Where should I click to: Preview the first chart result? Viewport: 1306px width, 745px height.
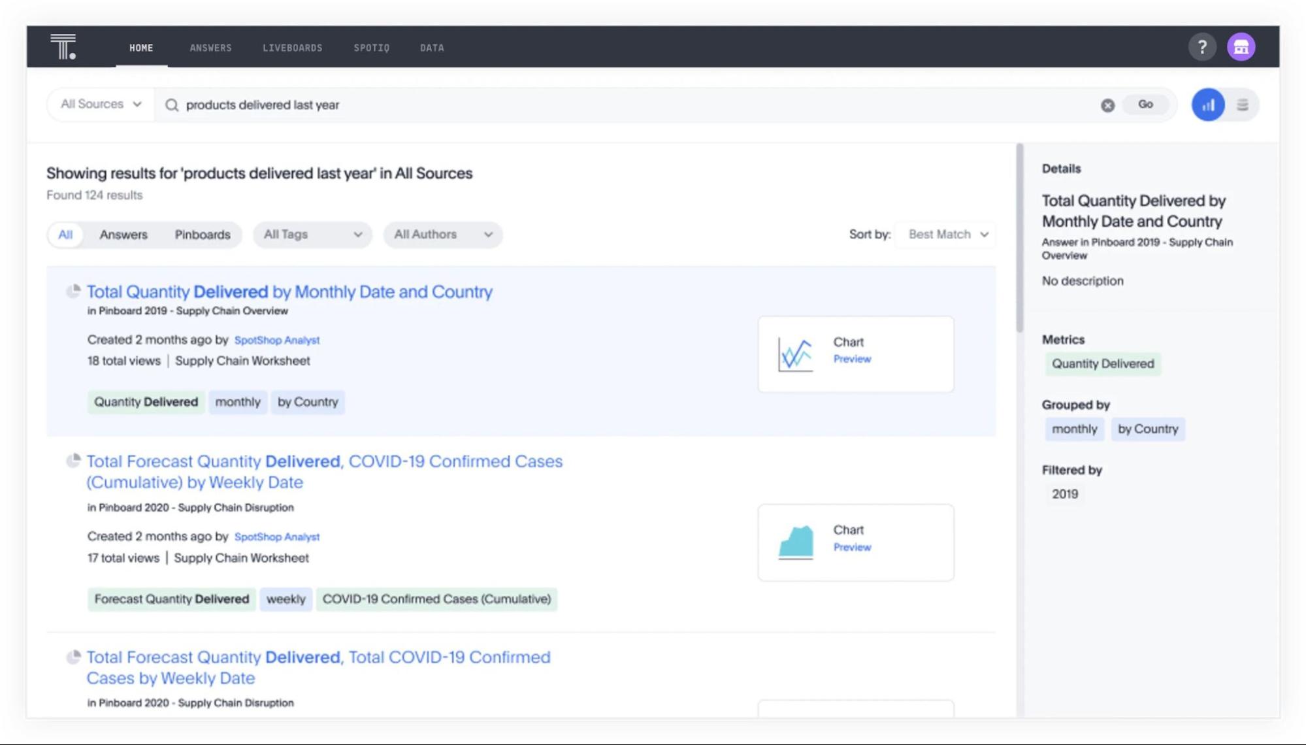coord(851,359)
